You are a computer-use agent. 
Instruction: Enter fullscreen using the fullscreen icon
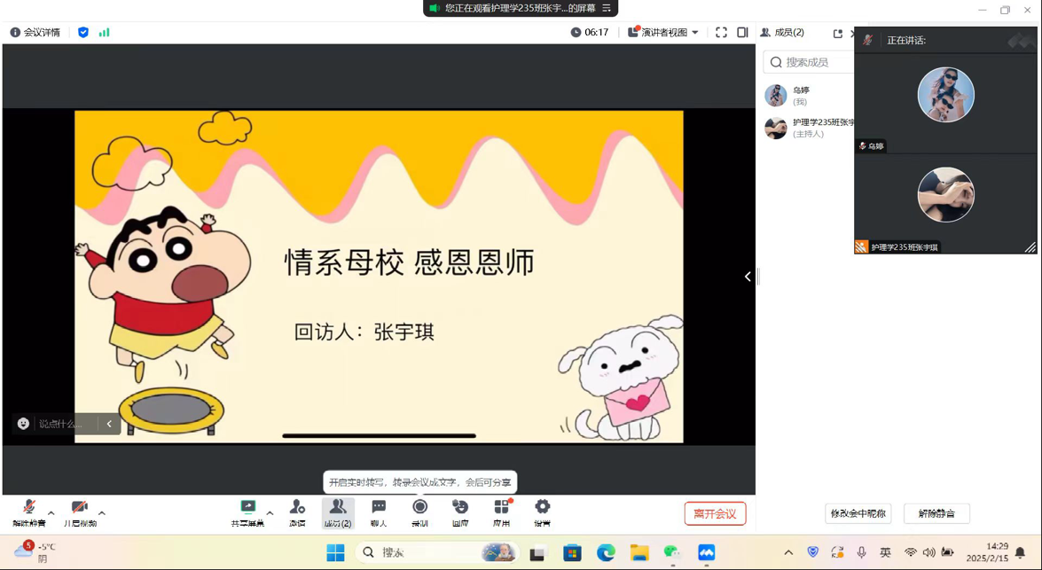721,33
